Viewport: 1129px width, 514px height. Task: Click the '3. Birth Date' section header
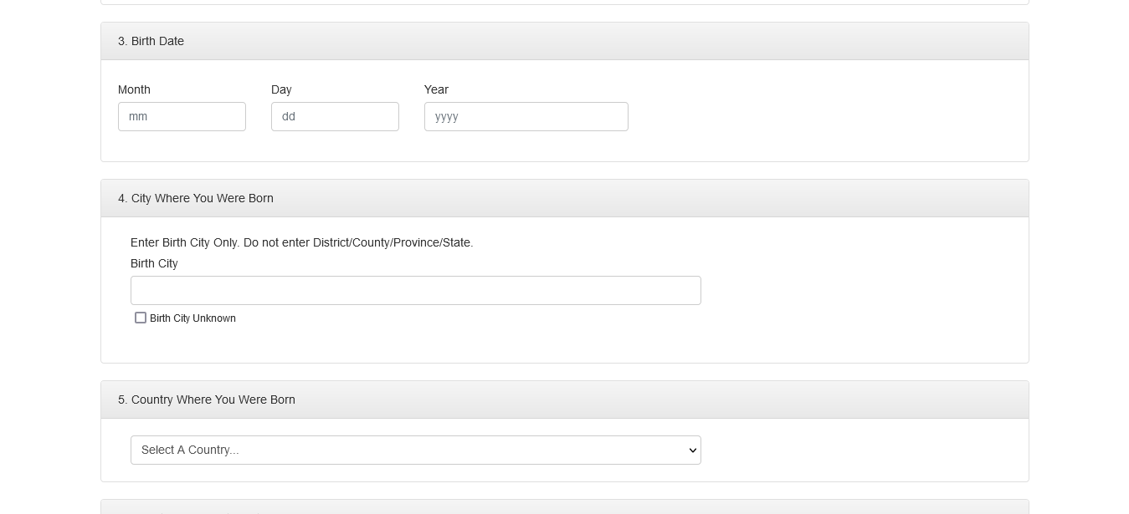click(151, 41)
